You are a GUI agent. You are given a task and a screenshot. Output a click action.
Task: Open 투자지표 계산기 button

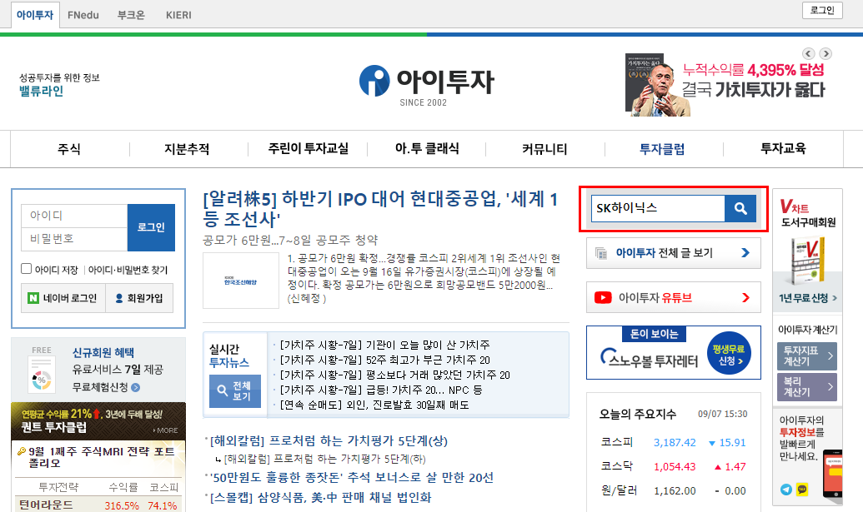807,356
